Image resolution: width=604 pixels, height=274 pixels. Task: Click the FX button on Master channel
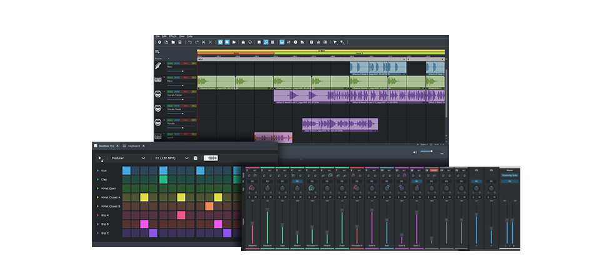[510, 181]
